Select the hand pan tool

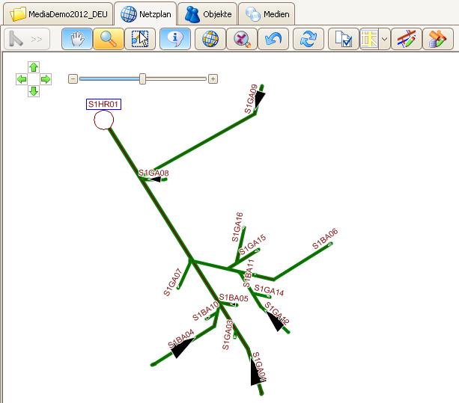pos(77,39)
